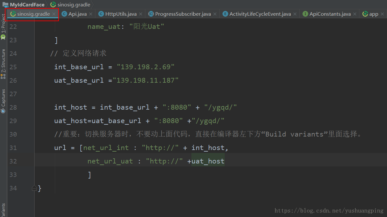Viewport: 387px width, 217px height.
Task: Click the gradle icon on the app tab
Action: 365,14
